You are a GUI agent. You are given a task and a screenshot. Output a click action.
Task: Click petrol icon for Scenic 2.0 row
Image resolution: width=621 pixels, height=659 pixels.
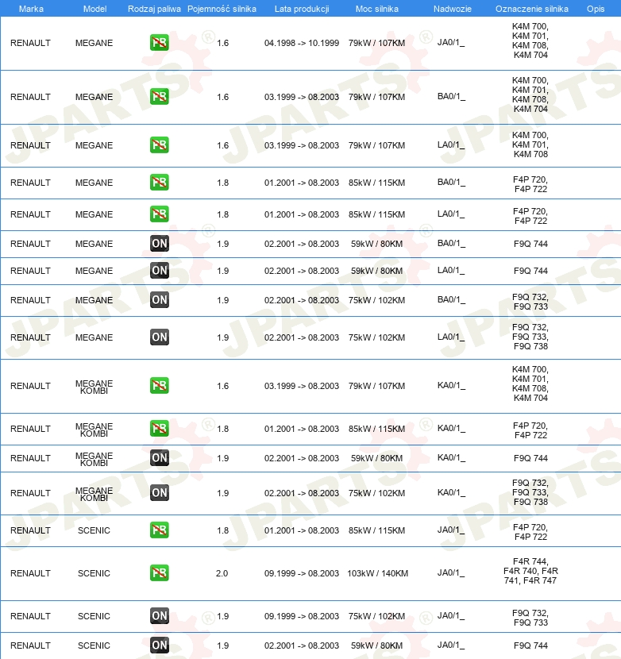[x=160, y=572]
